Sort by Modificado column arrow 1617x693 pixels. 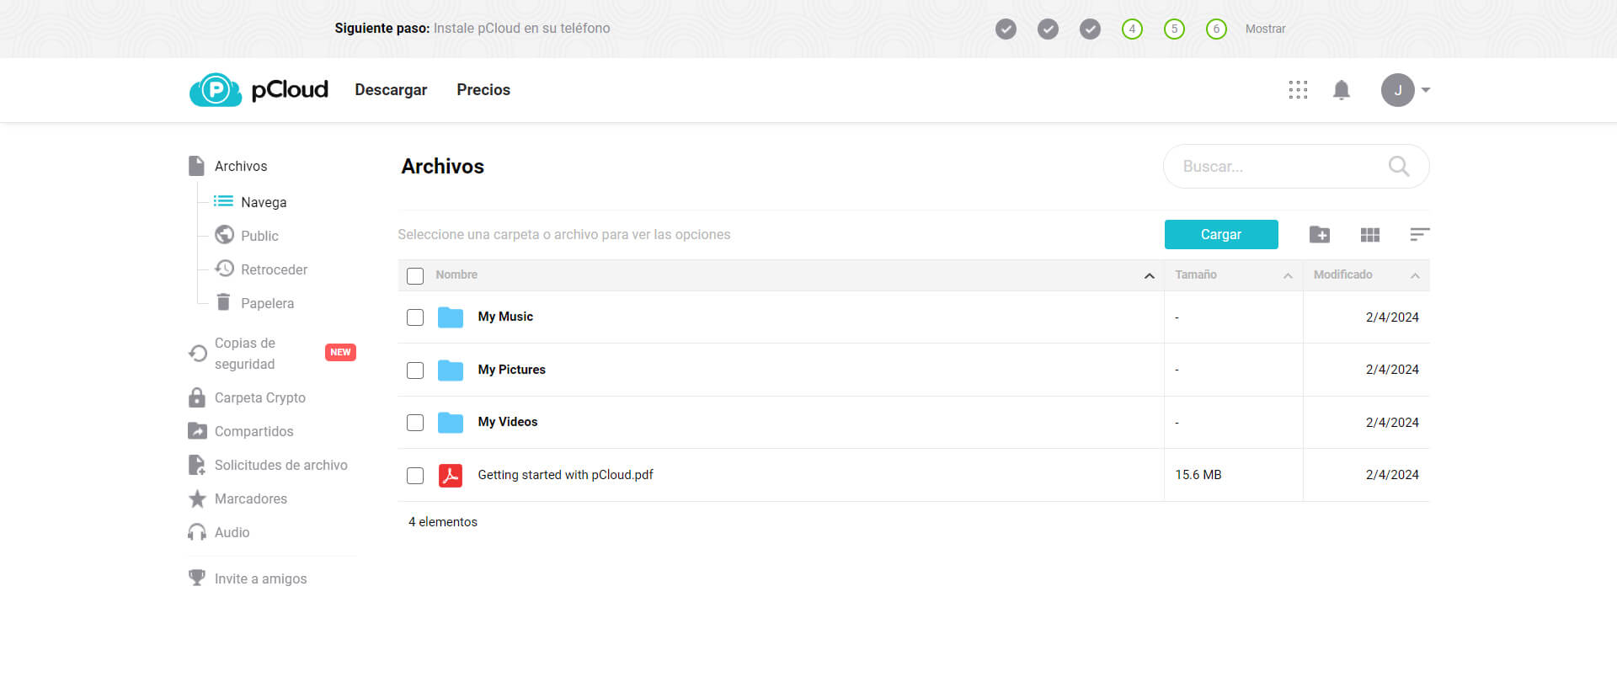[x=1415, y=276]
